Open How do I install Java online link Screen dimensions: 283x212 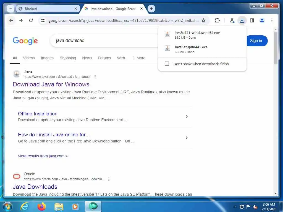tap(54, 135)
